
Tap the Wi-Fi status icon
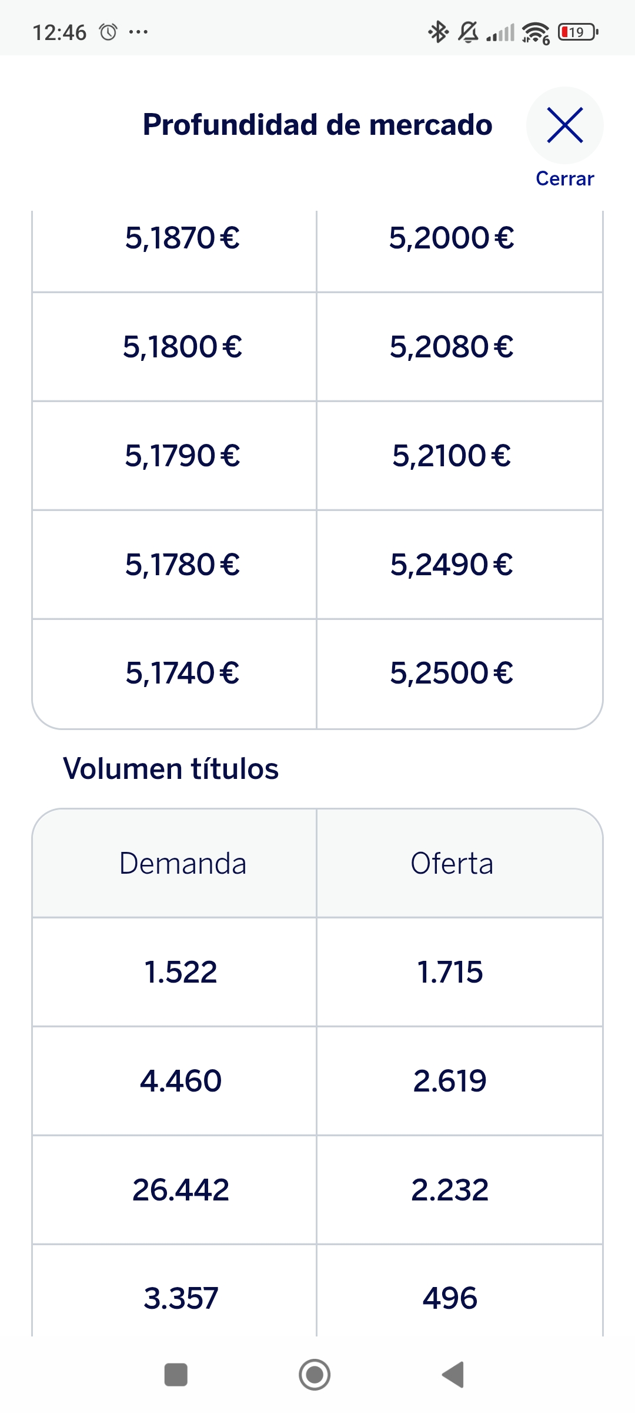tap(536, 33)
